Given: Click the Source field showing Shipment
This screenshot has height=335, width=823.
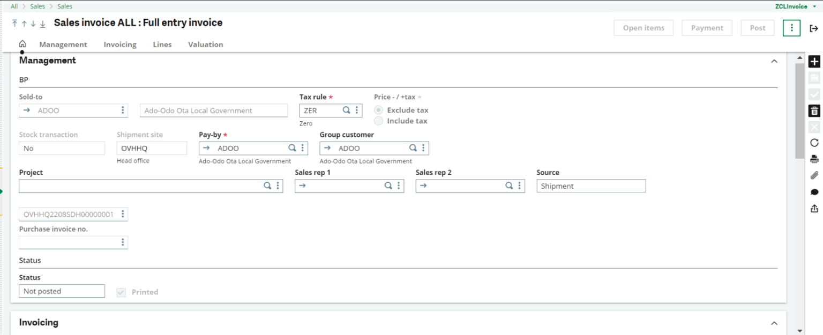Looking at the screenshot, I should (591, 186).
